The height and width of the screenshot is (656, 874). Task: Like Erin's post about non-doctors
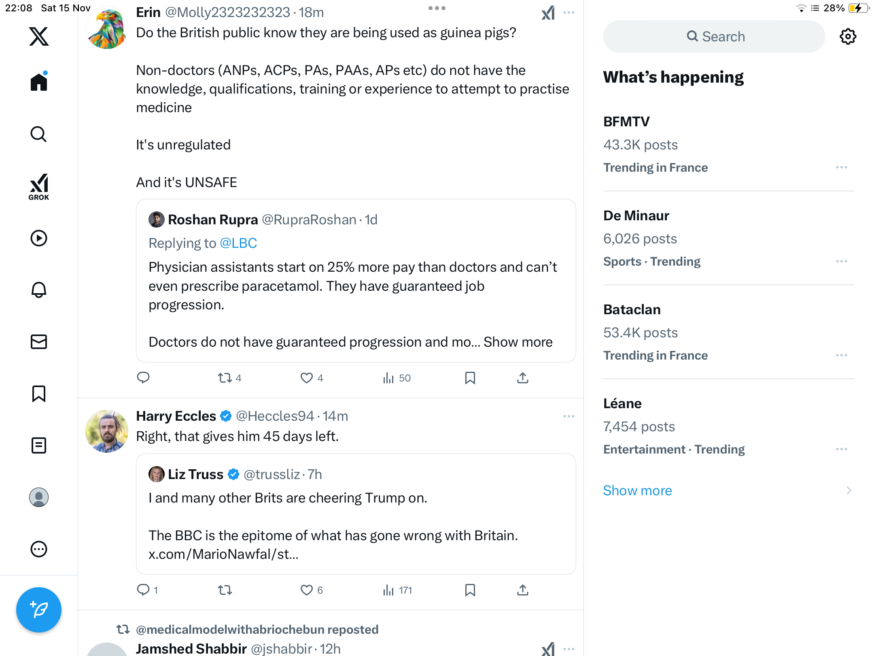click(307, 378)
